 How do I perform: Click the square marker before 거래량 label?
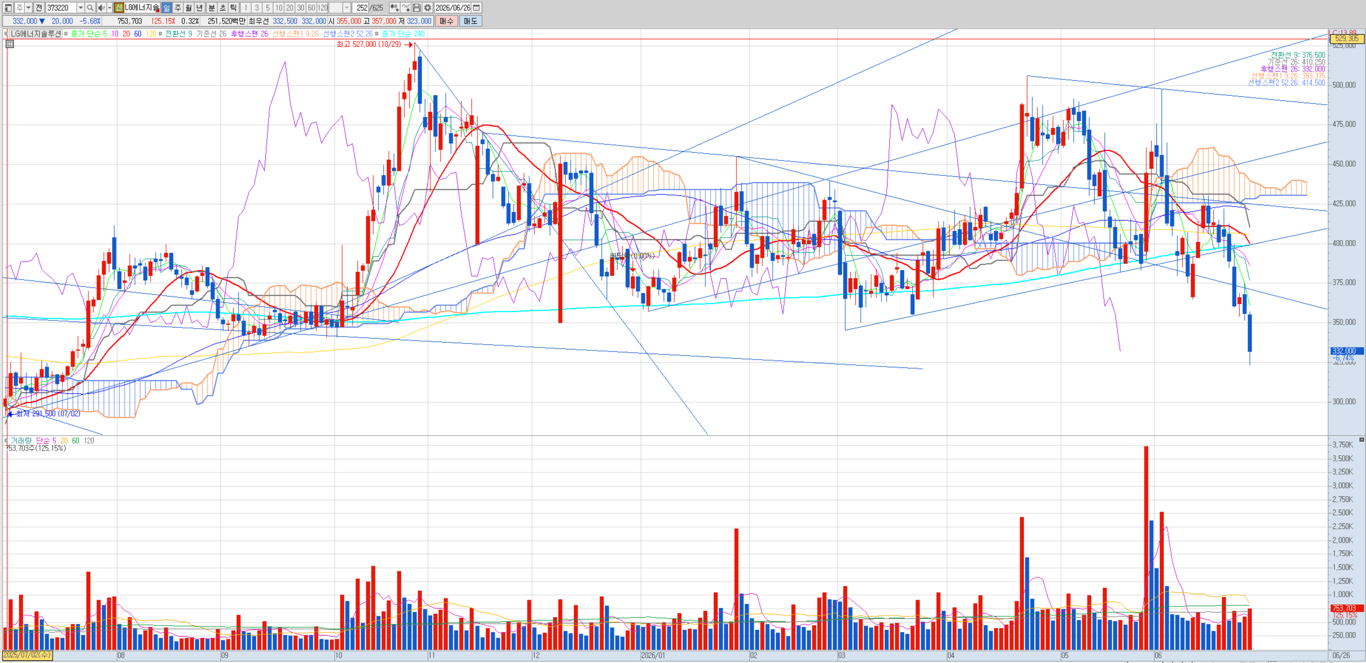pos(6,440)
